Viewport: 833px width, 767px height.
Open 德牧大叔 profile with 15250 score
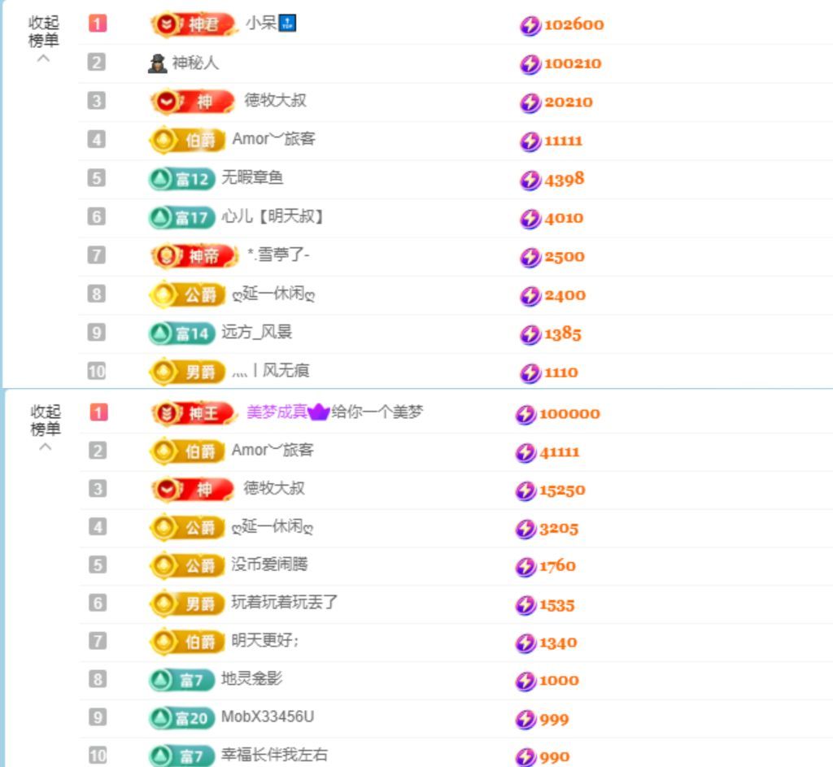pyautogui.click(x=274, y=488)
